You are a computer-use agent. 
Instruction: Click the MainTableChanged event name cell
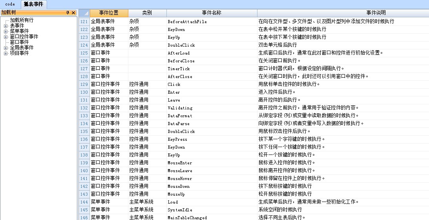coord(212,217)
